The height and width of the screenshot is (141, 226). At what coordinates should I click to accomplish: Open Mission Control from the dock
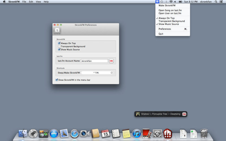click(x=44, y=133)
